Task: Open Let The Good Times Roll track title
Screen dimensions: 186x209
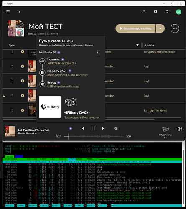Action: (x=34, y=130)
